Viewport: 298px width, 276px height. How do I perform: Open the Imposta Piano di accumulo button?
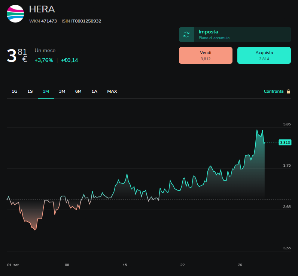tap(235, 35)
